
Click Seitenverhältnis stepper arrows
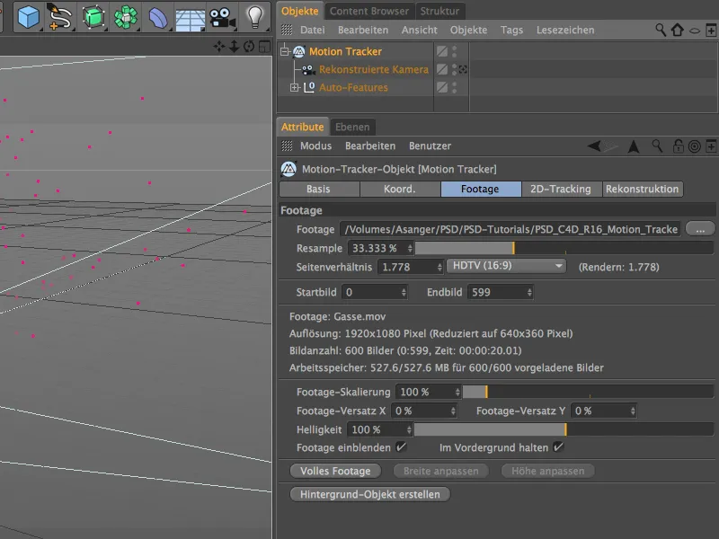click(439, 267)
